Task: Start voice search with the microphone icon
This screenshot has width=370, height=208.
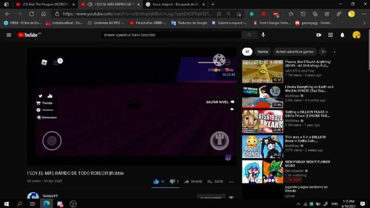Action: coord(263,35)
